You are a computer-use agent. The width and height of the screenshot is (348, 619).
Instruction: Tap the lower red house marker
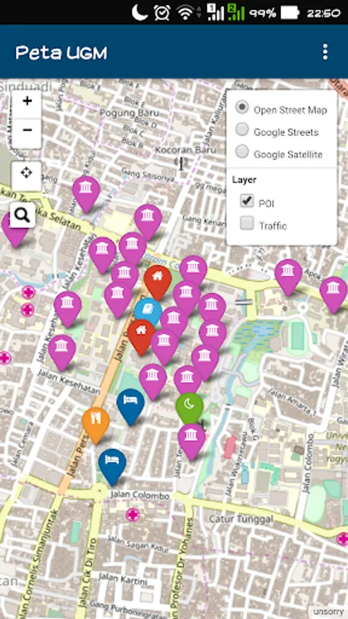(141, 336)
